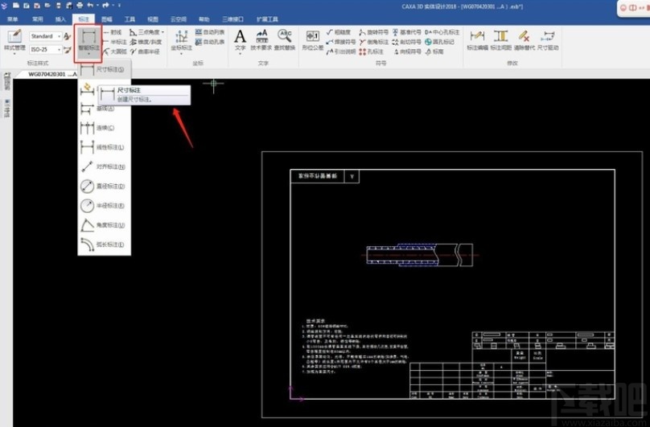Insert text with the 文字 tool

click(x=240, y=40)
